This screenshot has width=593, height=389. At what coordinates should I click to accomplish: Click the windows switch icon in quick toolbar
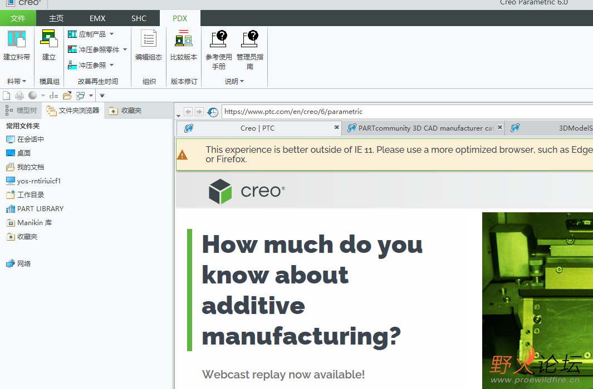click(80, 96)
